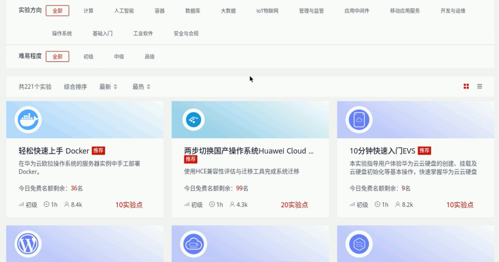This screenshot has height=262, width=499.
Task: Click the level bars icon on EVS card
Action: click(x=352, y=204)
